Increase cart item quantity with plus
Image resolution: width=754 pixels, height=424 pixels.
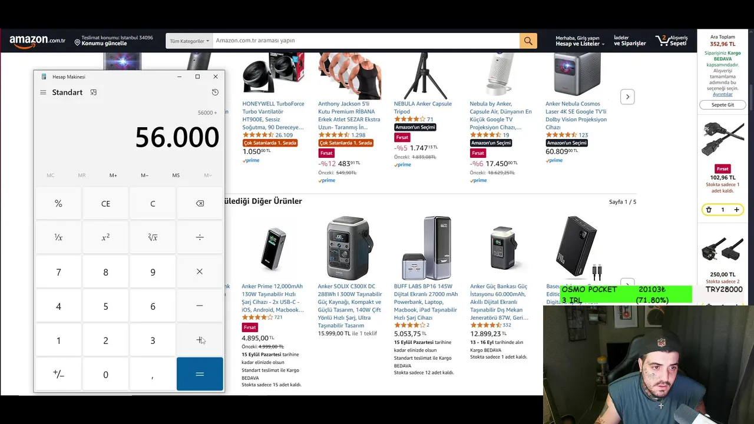736,210
